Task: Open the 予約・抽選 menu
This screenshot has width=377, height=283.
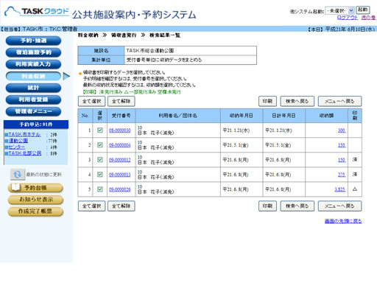Action: pos(33,41)
